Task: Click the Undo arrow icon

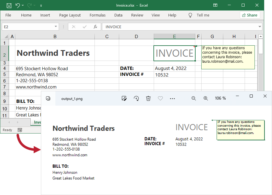Action: pos(17,5)
